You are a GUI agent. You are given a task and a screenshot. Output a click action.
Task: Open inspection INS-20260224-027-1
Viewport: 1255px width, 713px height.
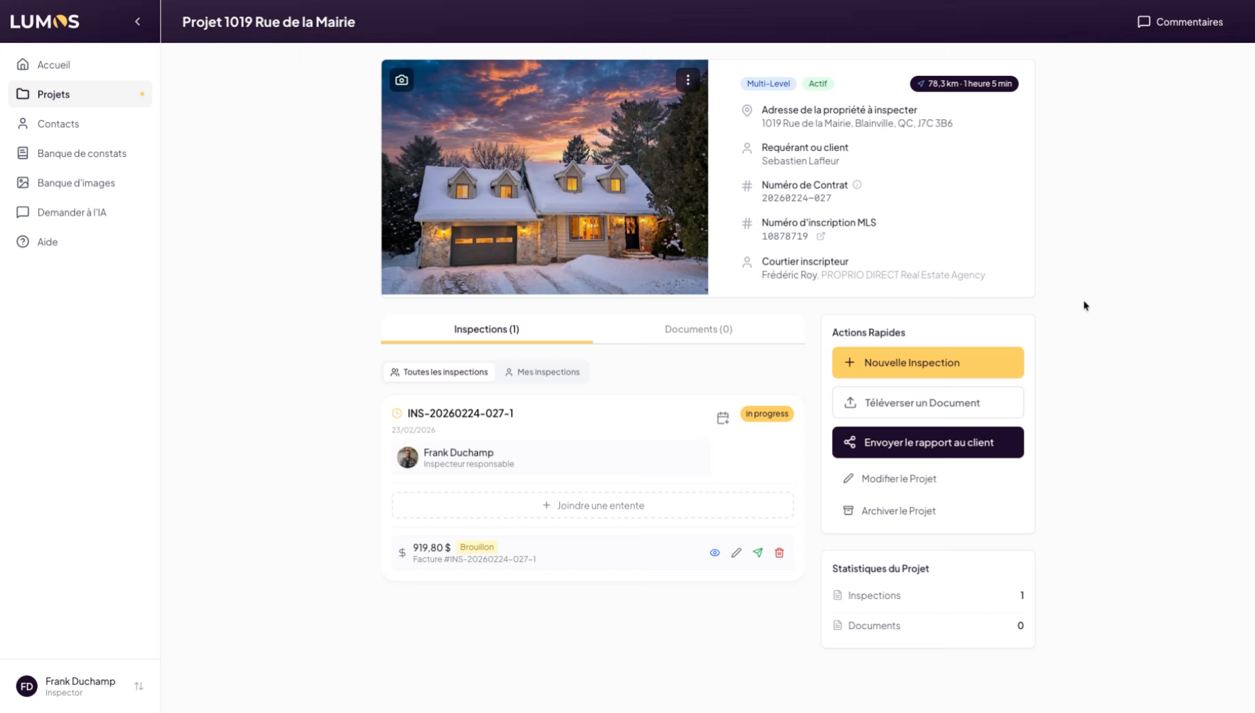(460, 413)
